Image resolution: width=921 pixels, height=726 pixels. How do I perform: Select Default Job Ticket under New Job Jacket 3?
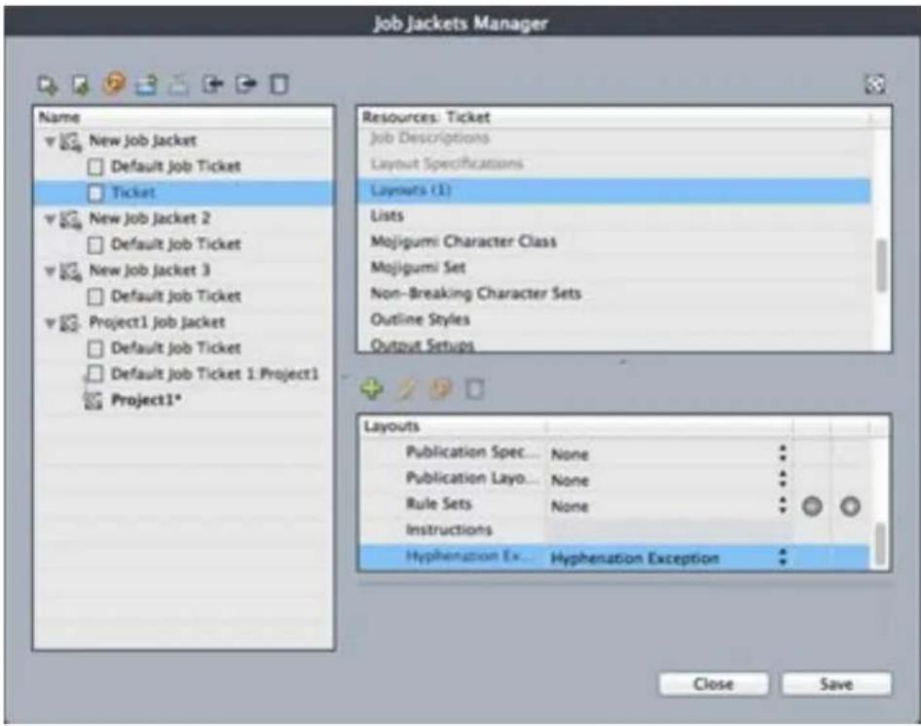pos(176,296)
